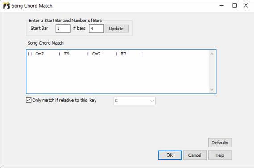
Task: Click the Cancel button
Action: [x=195, y=155]
